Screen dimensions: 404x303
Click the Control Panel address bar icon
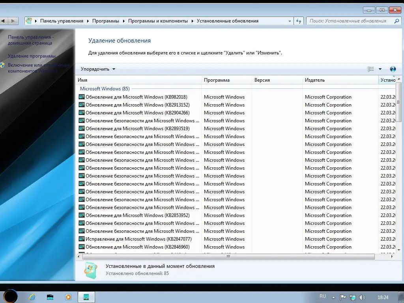(x=29, y=21)
